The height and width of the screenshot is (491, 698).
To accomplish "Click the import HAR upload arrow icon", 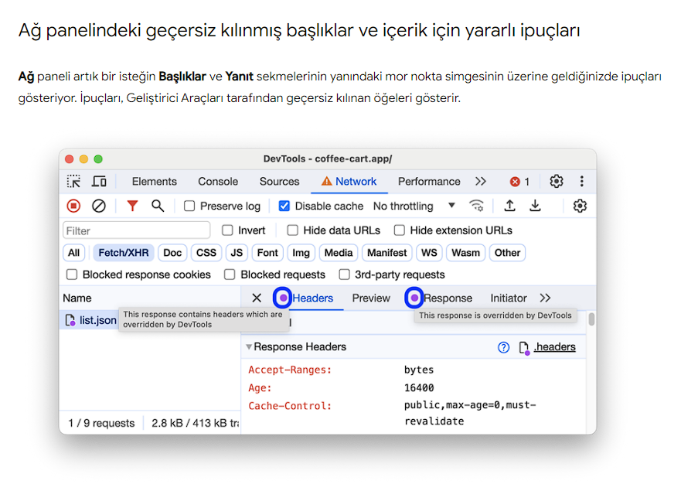I will click(x=509, y=206).
